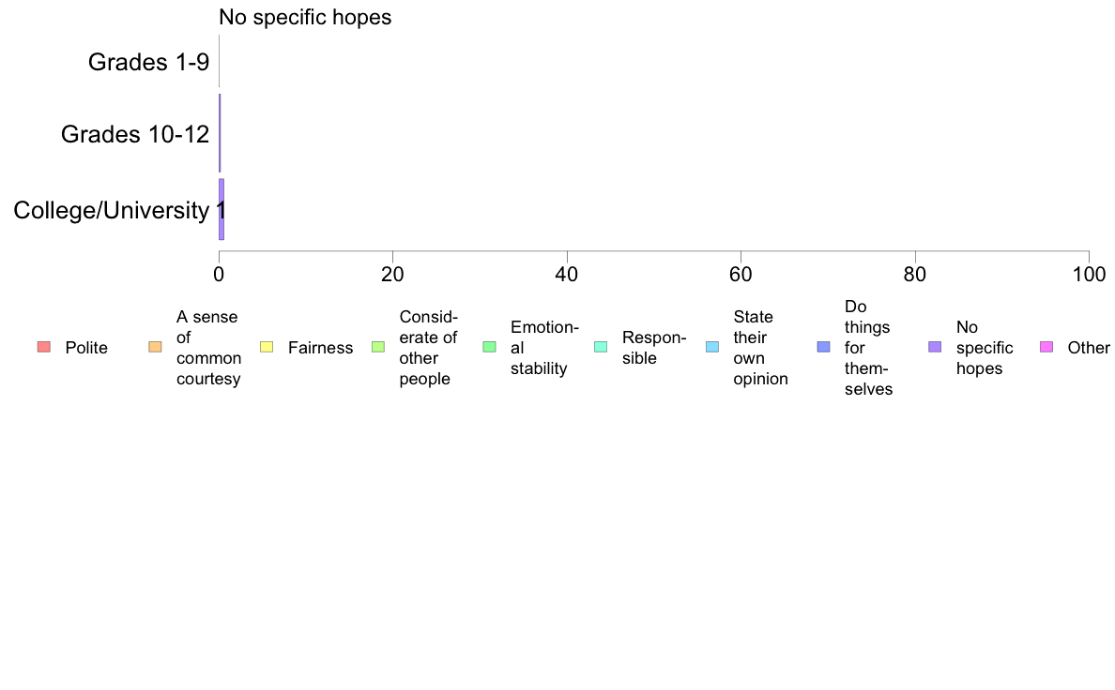The height and width of the screenshot is (690, 1115).
Task: Click the purple No specific hopes swatch
Action: click(935, 347)
